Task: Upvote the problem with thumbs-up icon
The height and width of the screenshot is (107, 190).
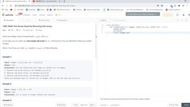Action: pos(9,30)
